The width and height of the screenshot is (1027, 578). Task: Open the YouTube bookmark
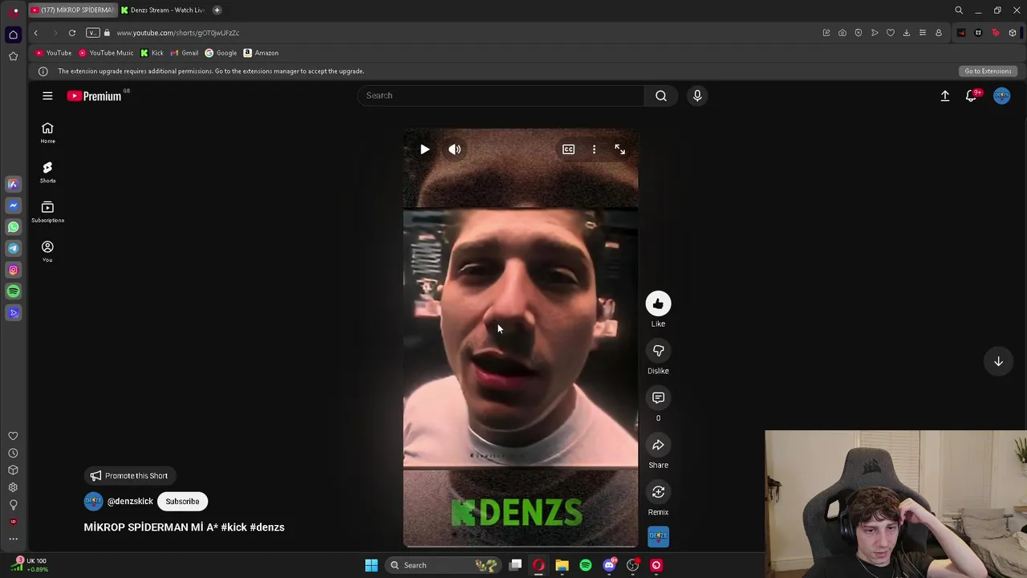click(54, 53)
